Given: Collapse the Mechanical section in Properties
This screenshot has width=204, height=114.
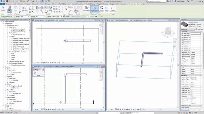Looking at the screenshot, I should tap(201, 75).
